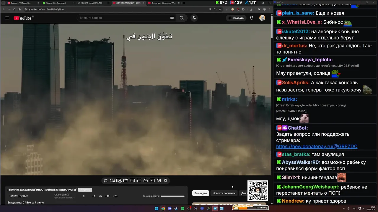Open YouTube notifications bell
The width and height of the screenshot is (378, 212).
point(252,18)
